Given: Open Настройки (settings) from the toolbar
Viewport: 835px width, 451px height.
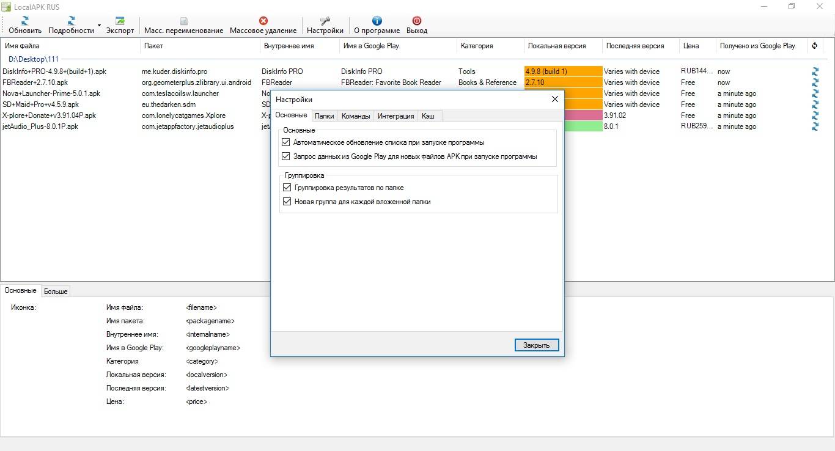Looking at the screenshot, I should coord(325,25).
